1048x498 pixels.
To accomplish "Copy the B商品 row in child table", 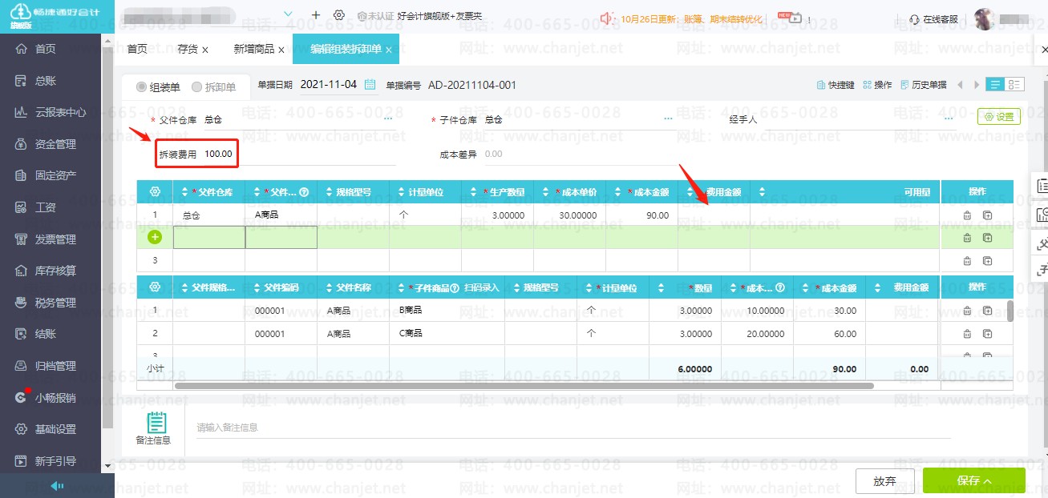I will tap(987, 311).
